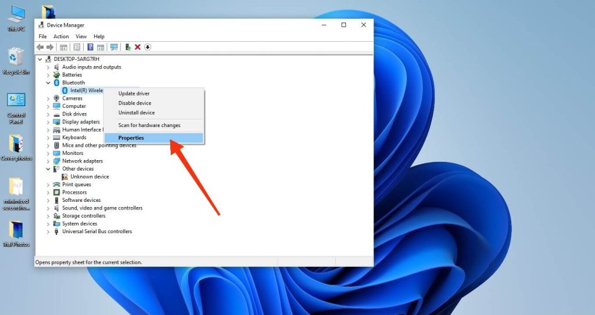
Task: Click the Scan for hardware changes monitor icon
Action: coord(114,47)
